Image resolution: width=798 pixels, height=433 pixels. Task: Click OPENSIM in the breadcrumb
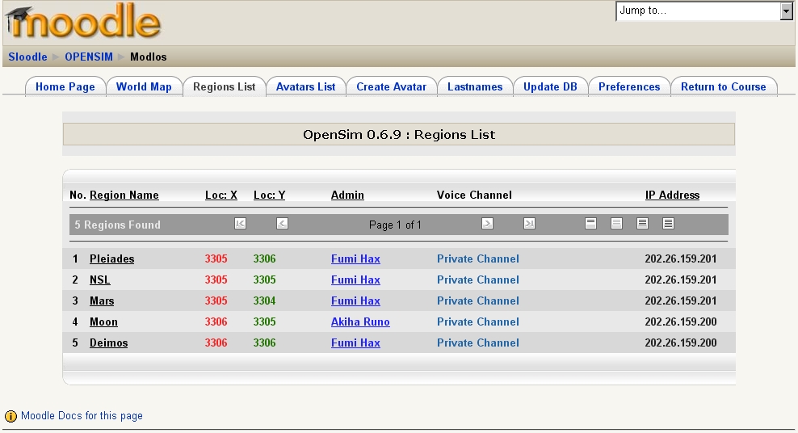(89, 57)
